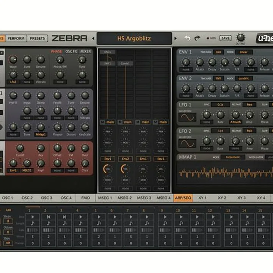Click the +All button

tap(8, 210)
